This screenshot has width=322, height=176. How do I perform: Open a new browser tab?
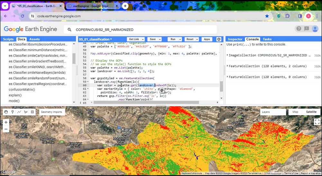(x=125, y=6)
